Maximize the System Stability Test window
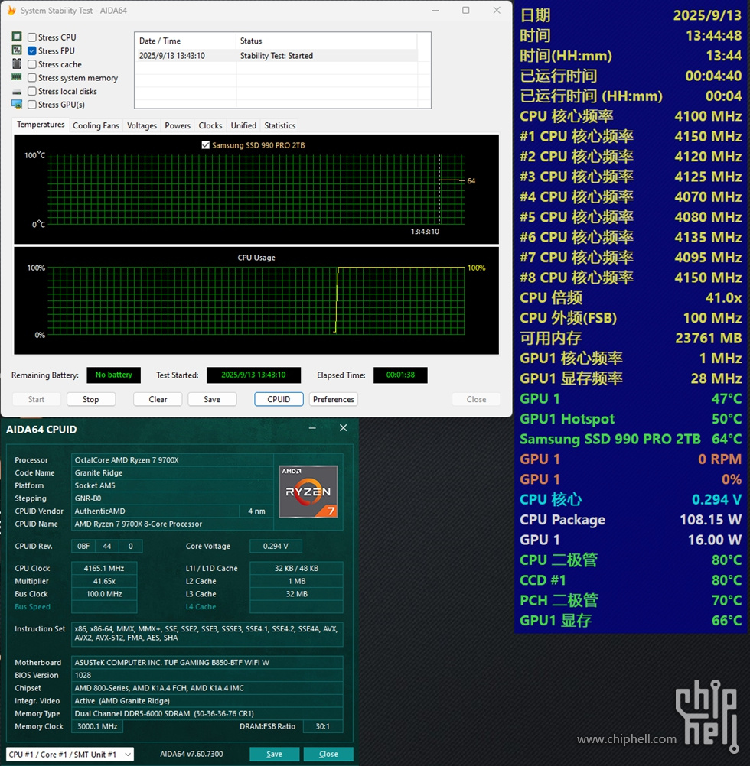 (x=466, y=10)
